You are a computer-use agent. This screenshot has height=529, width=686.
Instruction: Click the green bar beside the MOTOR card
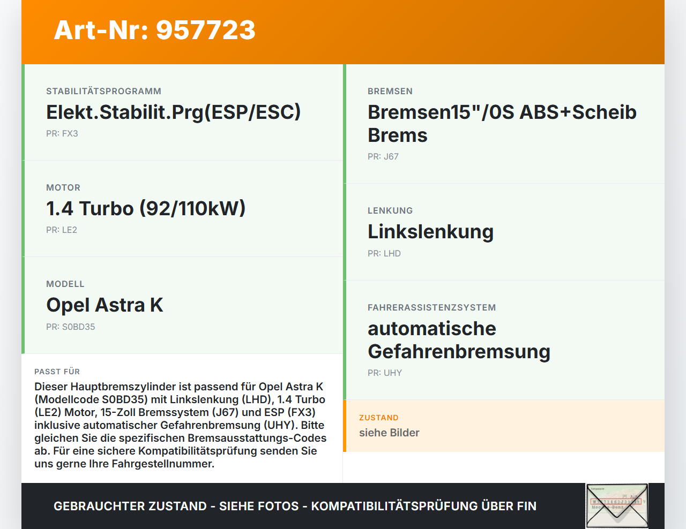point(23,208)
